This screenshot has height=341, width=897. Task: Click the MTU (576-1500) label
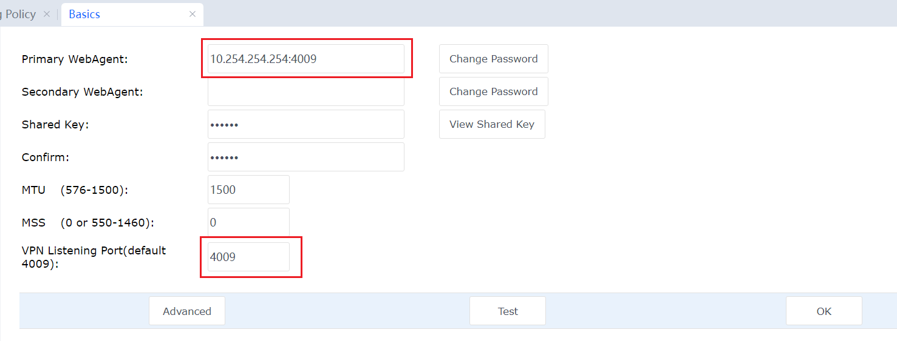pos(75,190)
